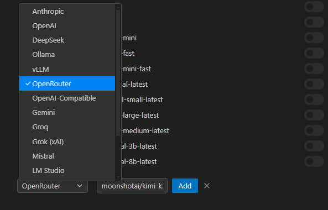
Task: Cancel adding model with the X icon
Action: [207, 186]
